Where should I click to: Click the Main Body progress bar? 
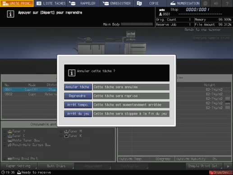pyautogui.click(x=137, y=24)
